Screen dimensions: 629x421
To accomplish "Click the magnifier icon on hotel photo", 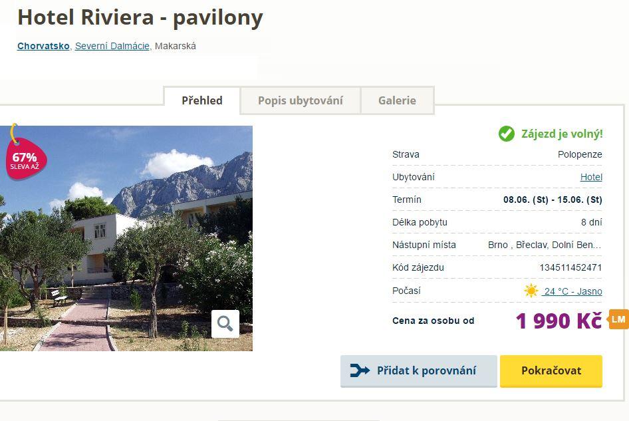I will coord(225,323).
